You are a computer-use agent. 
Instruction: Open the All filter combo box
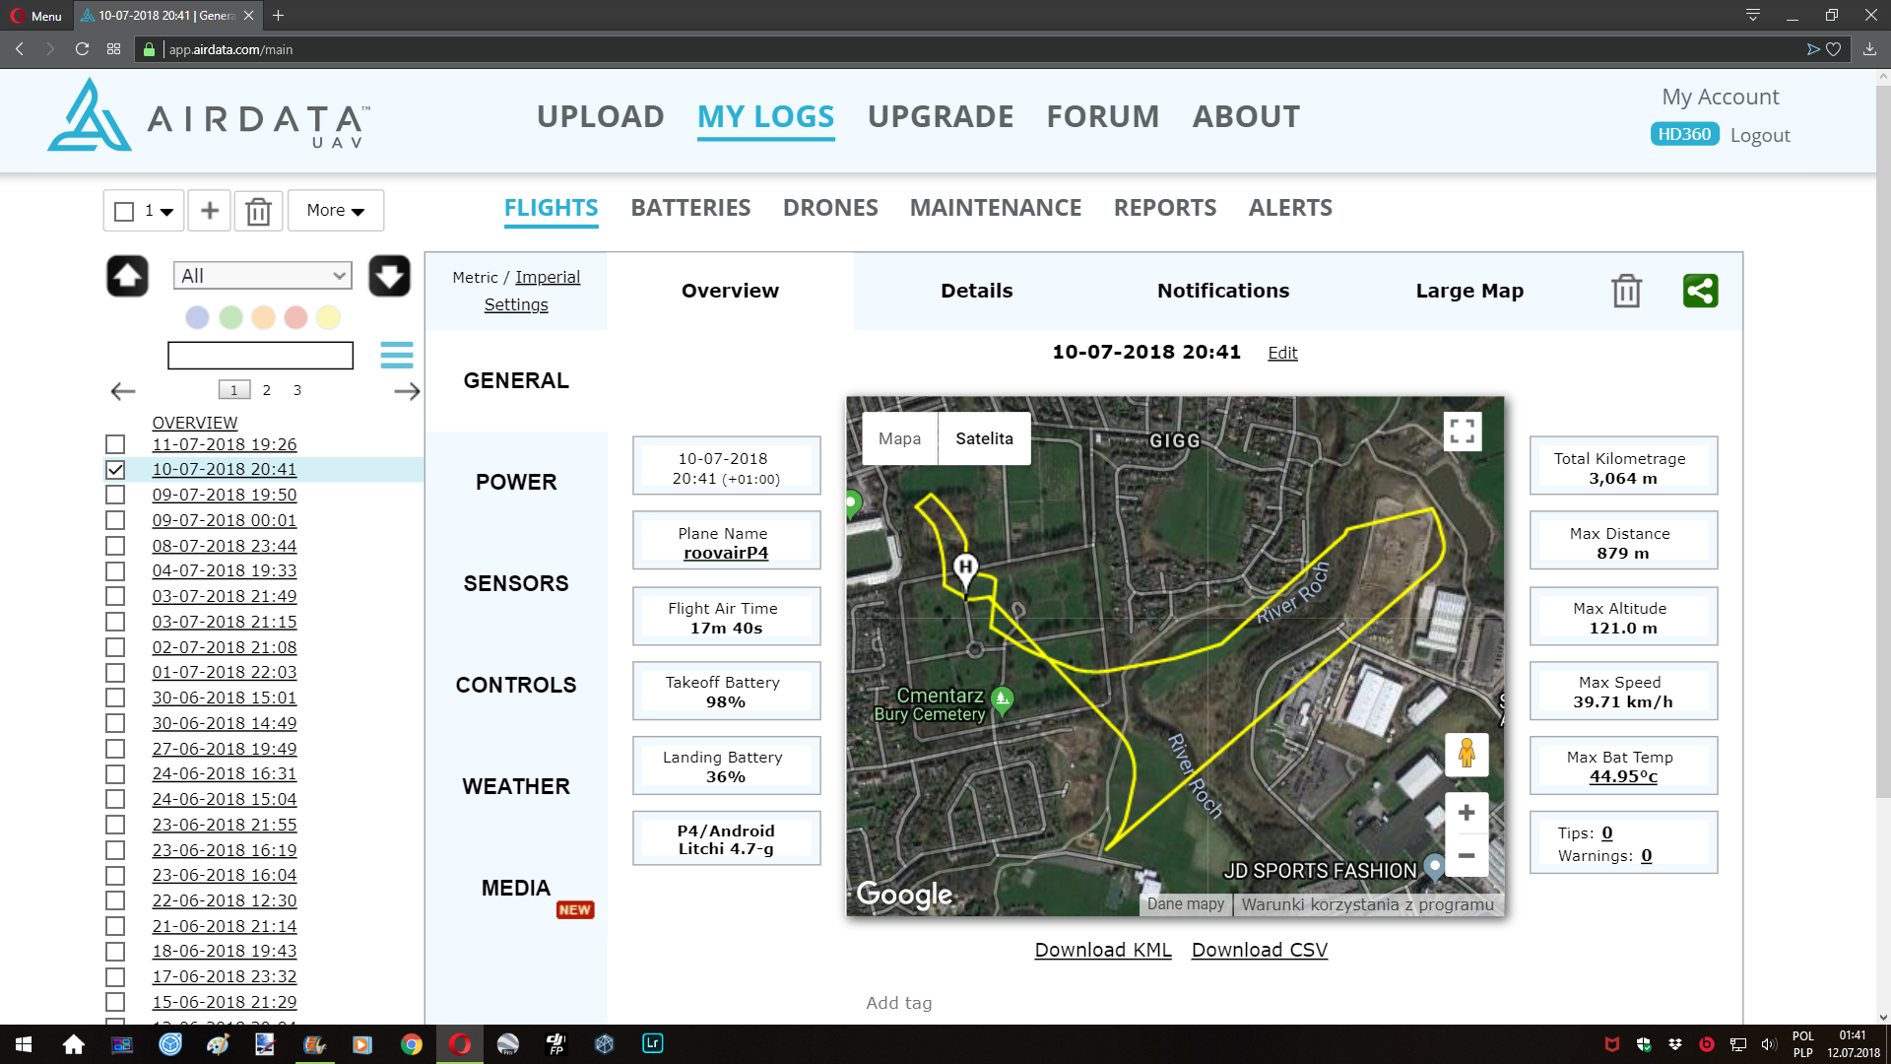pyautogui.click(x=262, y=276)
